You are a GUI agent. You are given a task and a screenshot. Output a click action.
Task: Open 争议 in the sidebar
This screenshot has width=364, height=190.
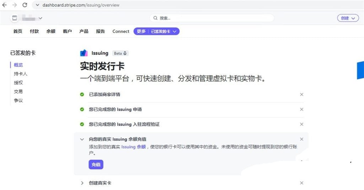pyautogui.click(x=18, y=100)
